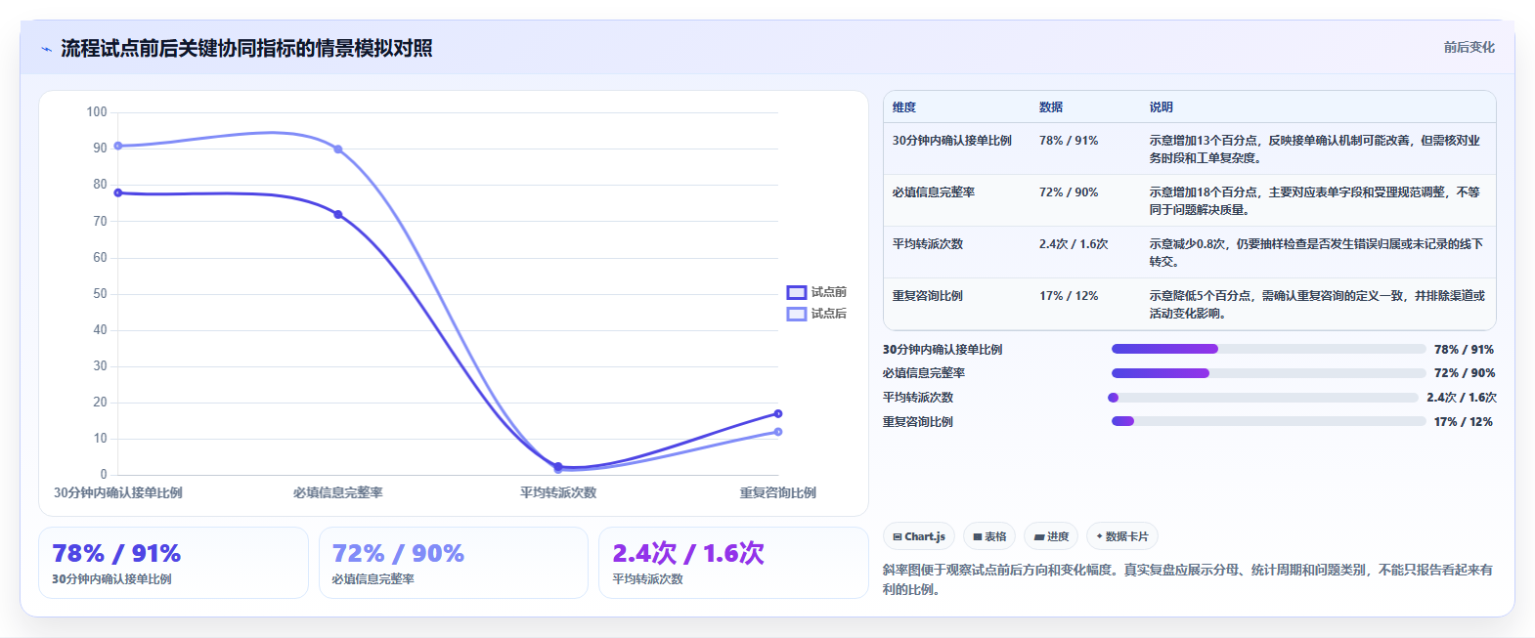Click the 2.4次 / 1.6次 table data cell
This screenshot has height=638, width=1535.
[x=1074, y=244]
